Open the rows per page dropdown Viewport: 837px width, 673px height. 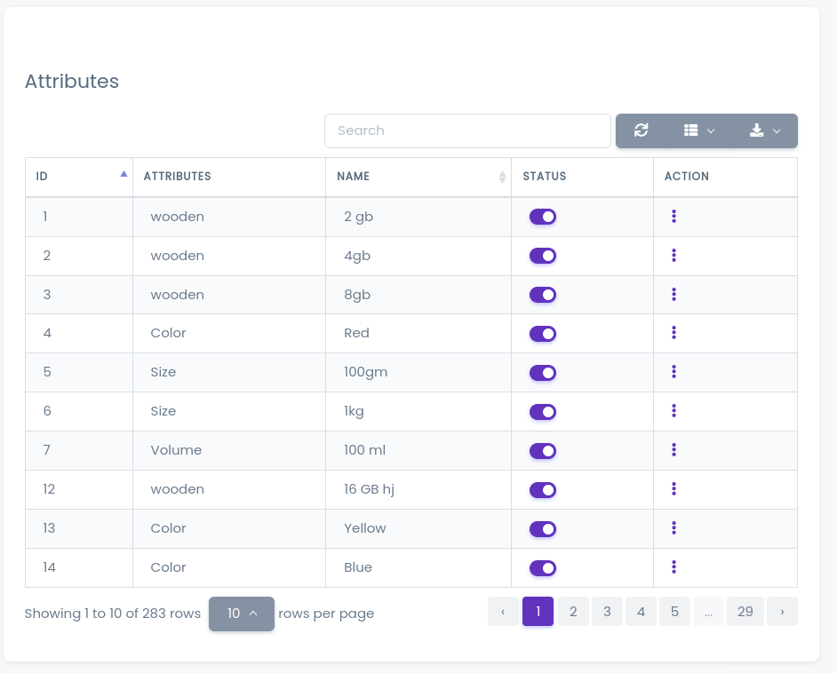click(242, 614)
